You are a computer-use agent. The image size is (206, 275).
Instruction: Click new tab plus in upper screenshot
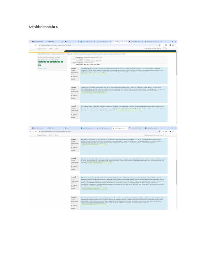(x=161, y=42)
